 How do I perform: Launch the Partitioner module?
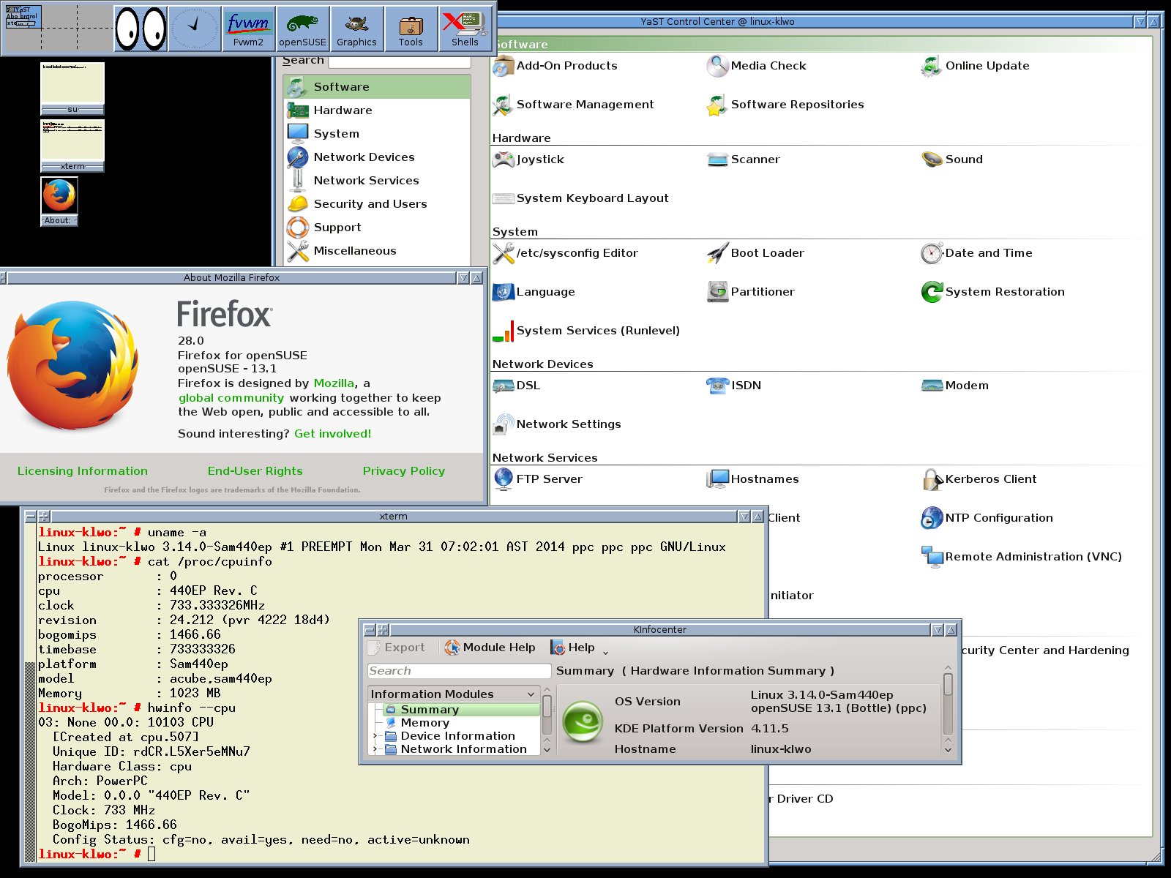(762, 292)
